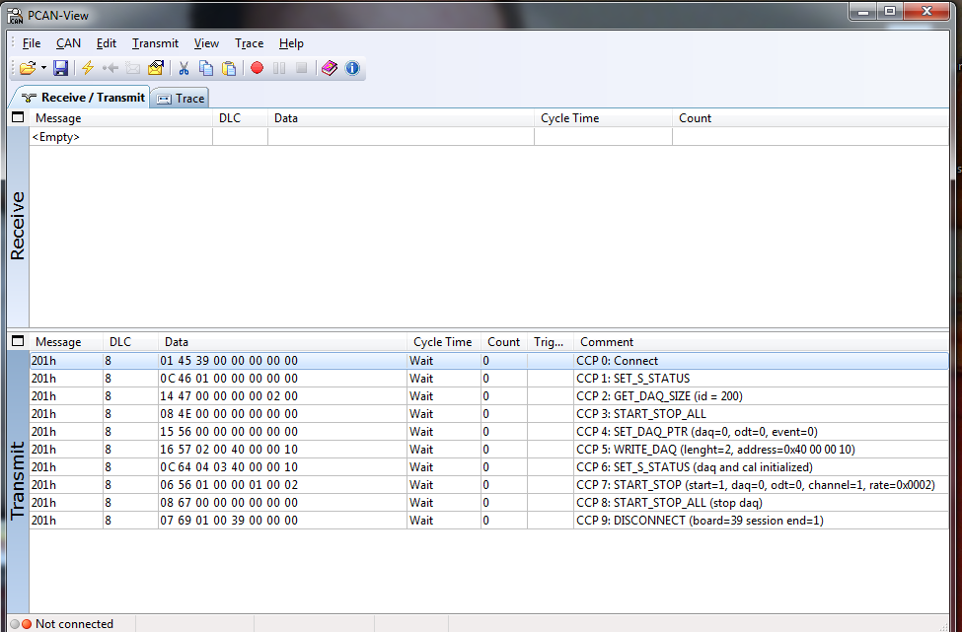Cut the selection with the scissors icon

[x=184, y=68]
